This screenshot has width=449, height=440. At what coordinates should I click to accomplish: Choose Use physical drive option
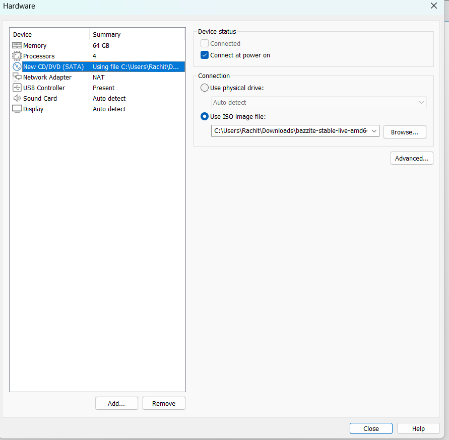click(205, 88)
